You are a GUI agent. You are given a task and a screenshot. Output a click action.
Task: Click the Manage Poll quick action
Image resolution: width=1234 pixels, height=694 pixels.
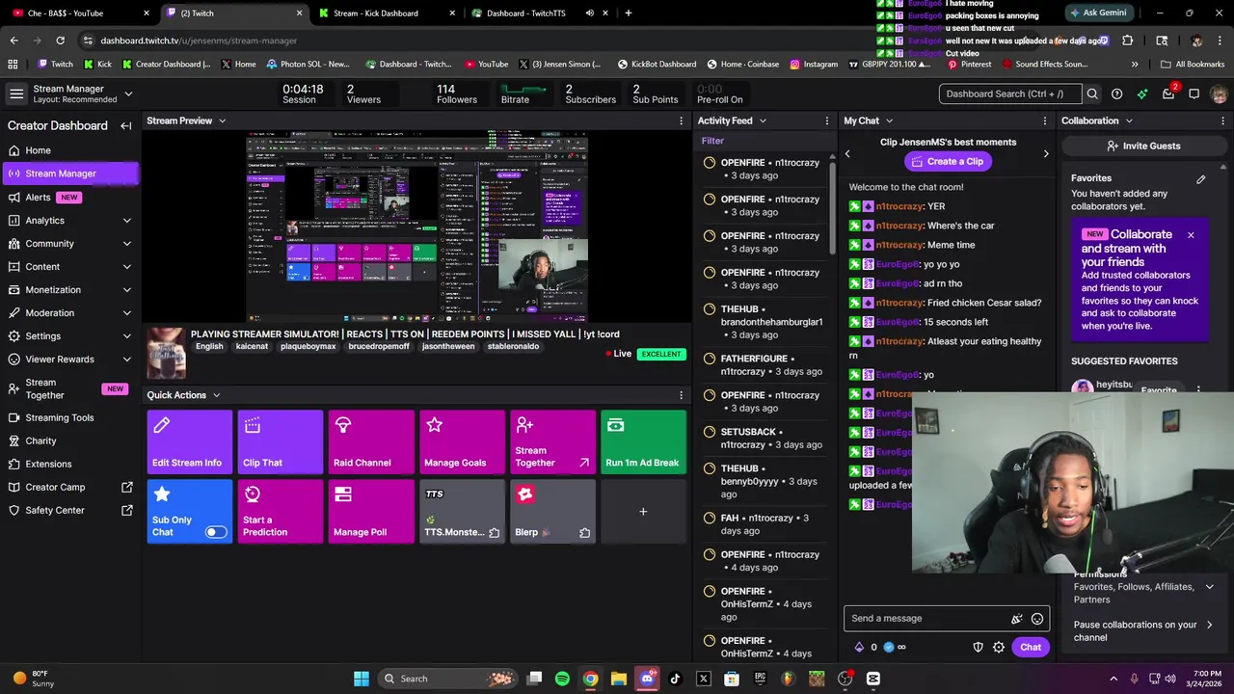[371, 512]
